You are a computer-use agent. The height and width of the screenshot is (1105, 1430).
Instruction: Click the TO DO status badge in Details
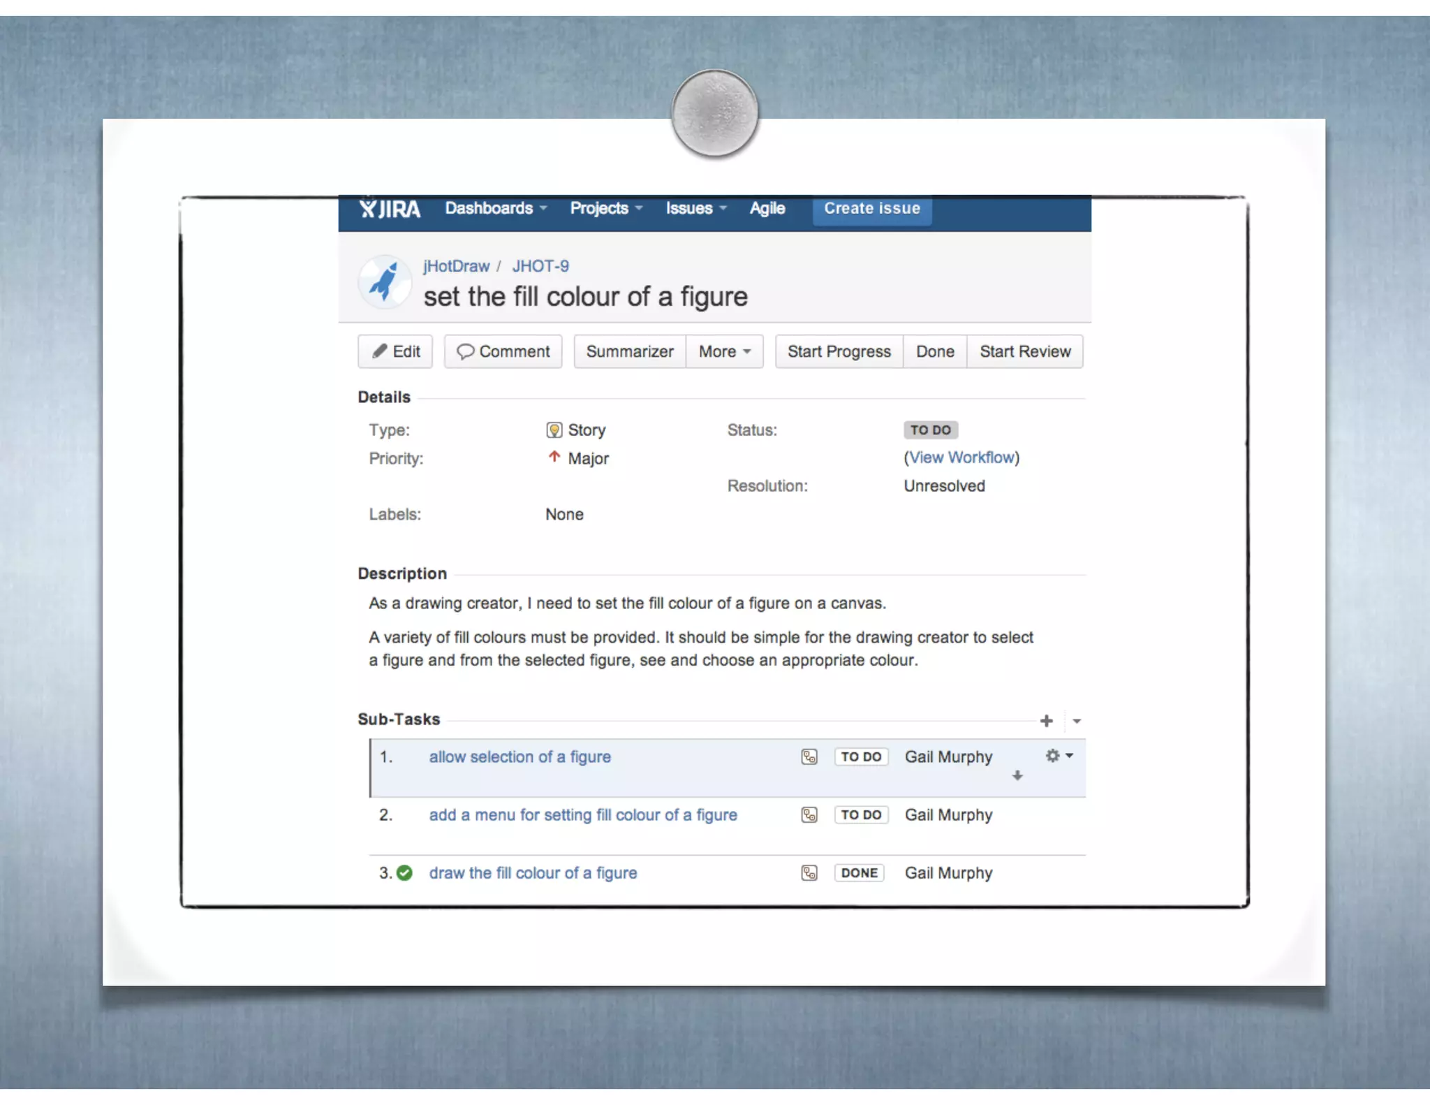930,430
